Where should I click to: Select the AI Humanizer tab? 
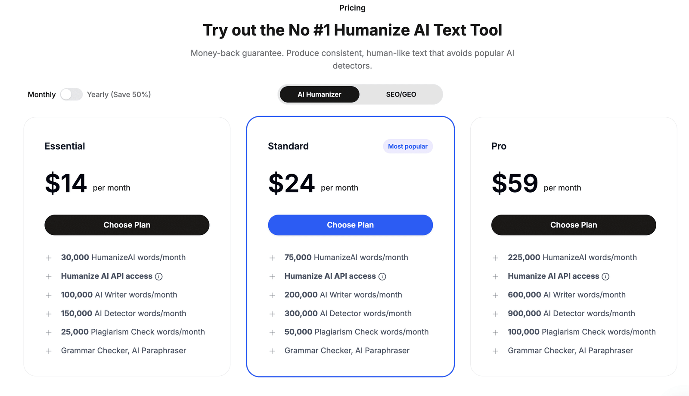point(319,94)
